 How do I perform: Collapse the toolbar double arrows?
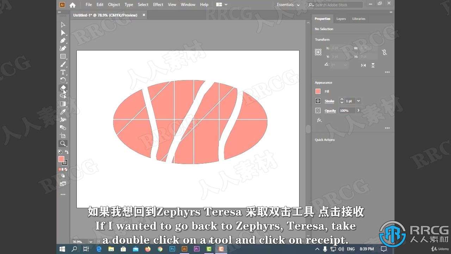click(60, 12)
